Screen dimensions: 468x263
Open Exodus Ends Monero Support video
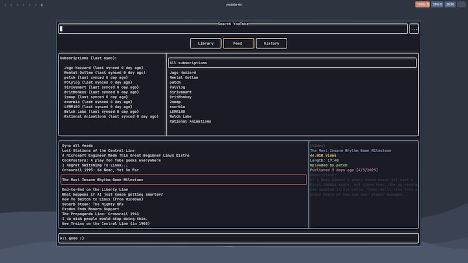pos(91,209)
